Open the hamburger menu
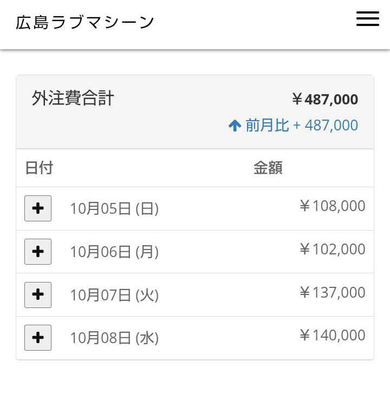 coord(367,19)
